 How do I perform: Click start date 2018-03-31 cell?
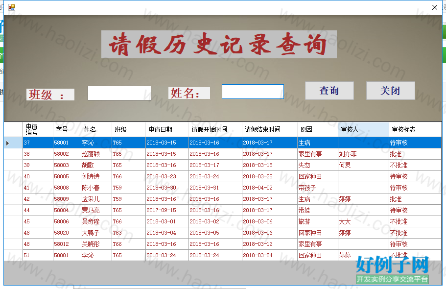pos(215,188)
